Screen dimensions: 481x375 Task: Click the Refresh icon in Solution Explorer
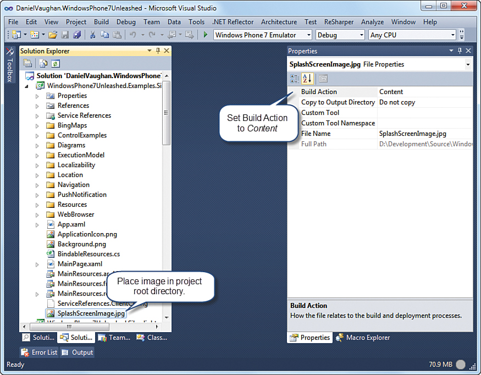click(55, 64)
